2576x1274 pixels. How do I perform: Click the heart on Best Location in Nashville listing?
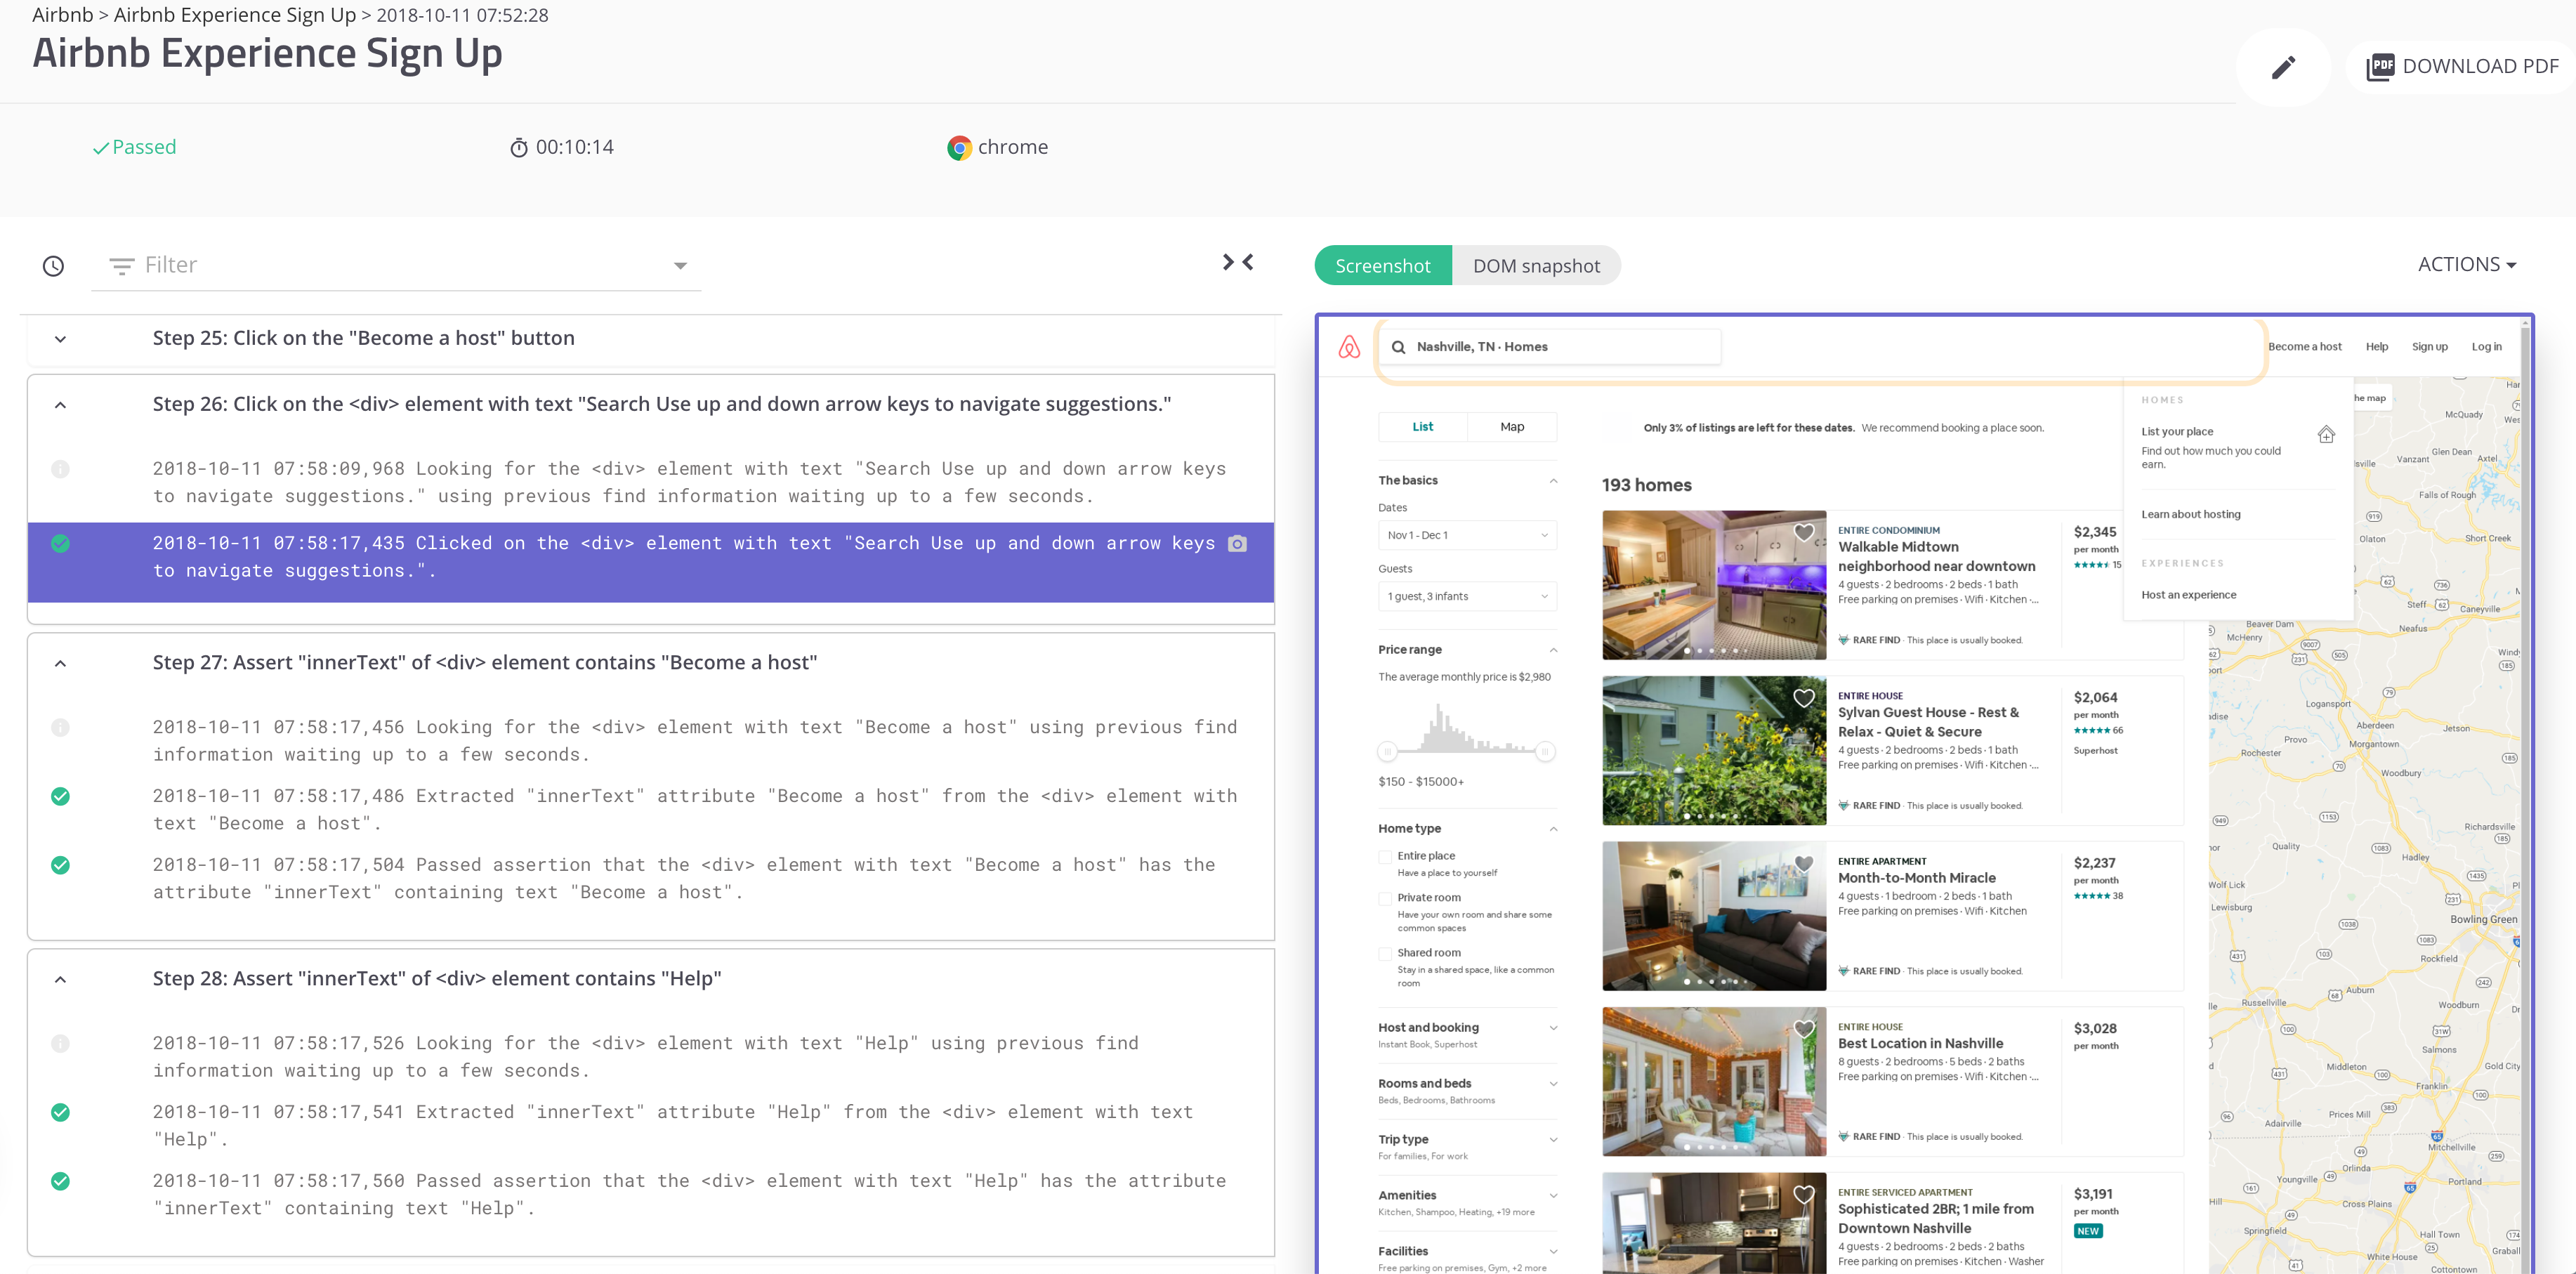[x=1803, y=1028]
